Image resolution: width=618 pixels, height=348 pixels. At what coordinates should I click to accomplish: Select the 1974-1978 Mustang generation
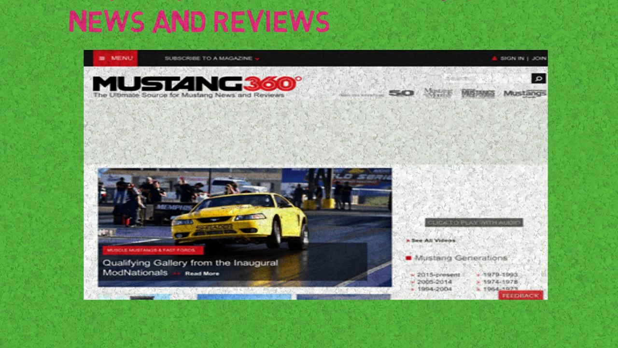[500, 282]
